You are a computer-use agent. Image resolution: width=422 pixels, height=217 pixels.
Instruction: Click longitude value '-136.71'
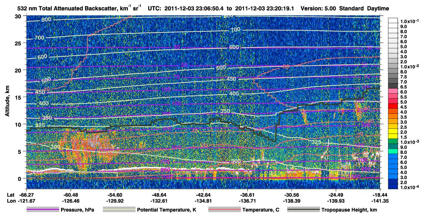click(247, 201)
